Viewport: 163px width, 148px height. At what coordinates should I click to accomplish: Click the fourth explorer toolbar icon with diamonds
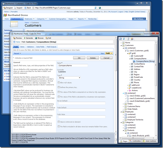[132, 39]
